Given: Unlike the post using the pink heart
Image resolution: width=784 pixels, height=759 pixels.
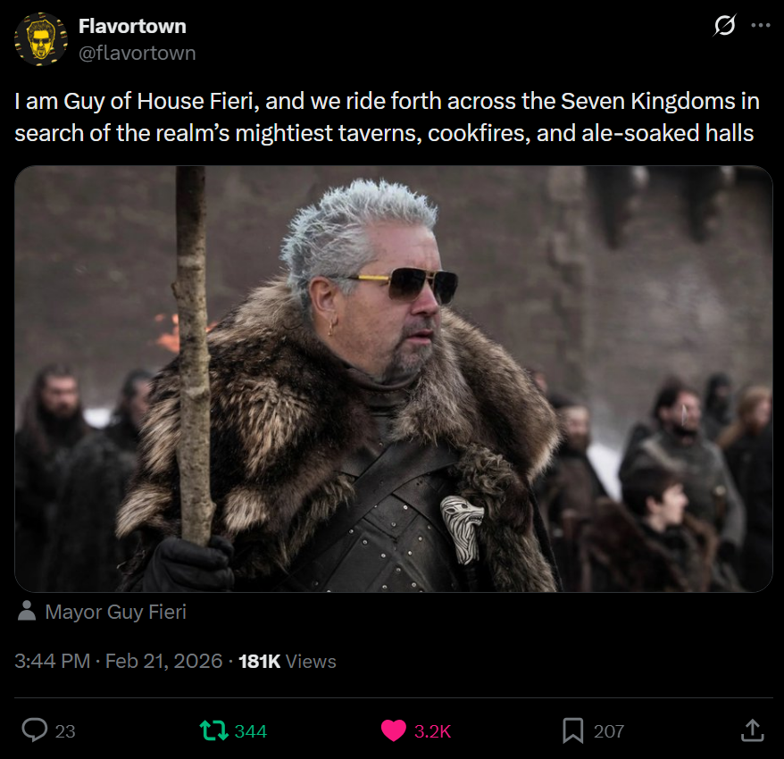Looking at the screenshot, I should pyautogui.click(x=394, y=730).
